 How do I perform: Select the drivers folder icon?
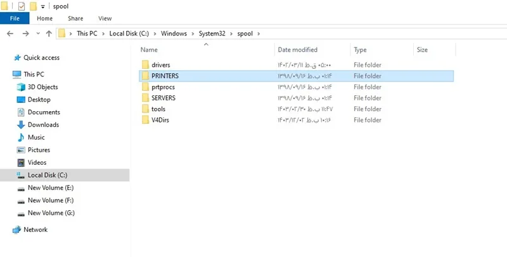pyautogui.click(x=145, y=65)
